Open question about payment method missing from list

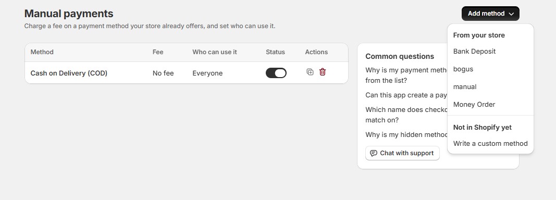pos(406,75)
